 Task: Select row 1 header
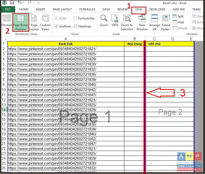pos(4,44)
